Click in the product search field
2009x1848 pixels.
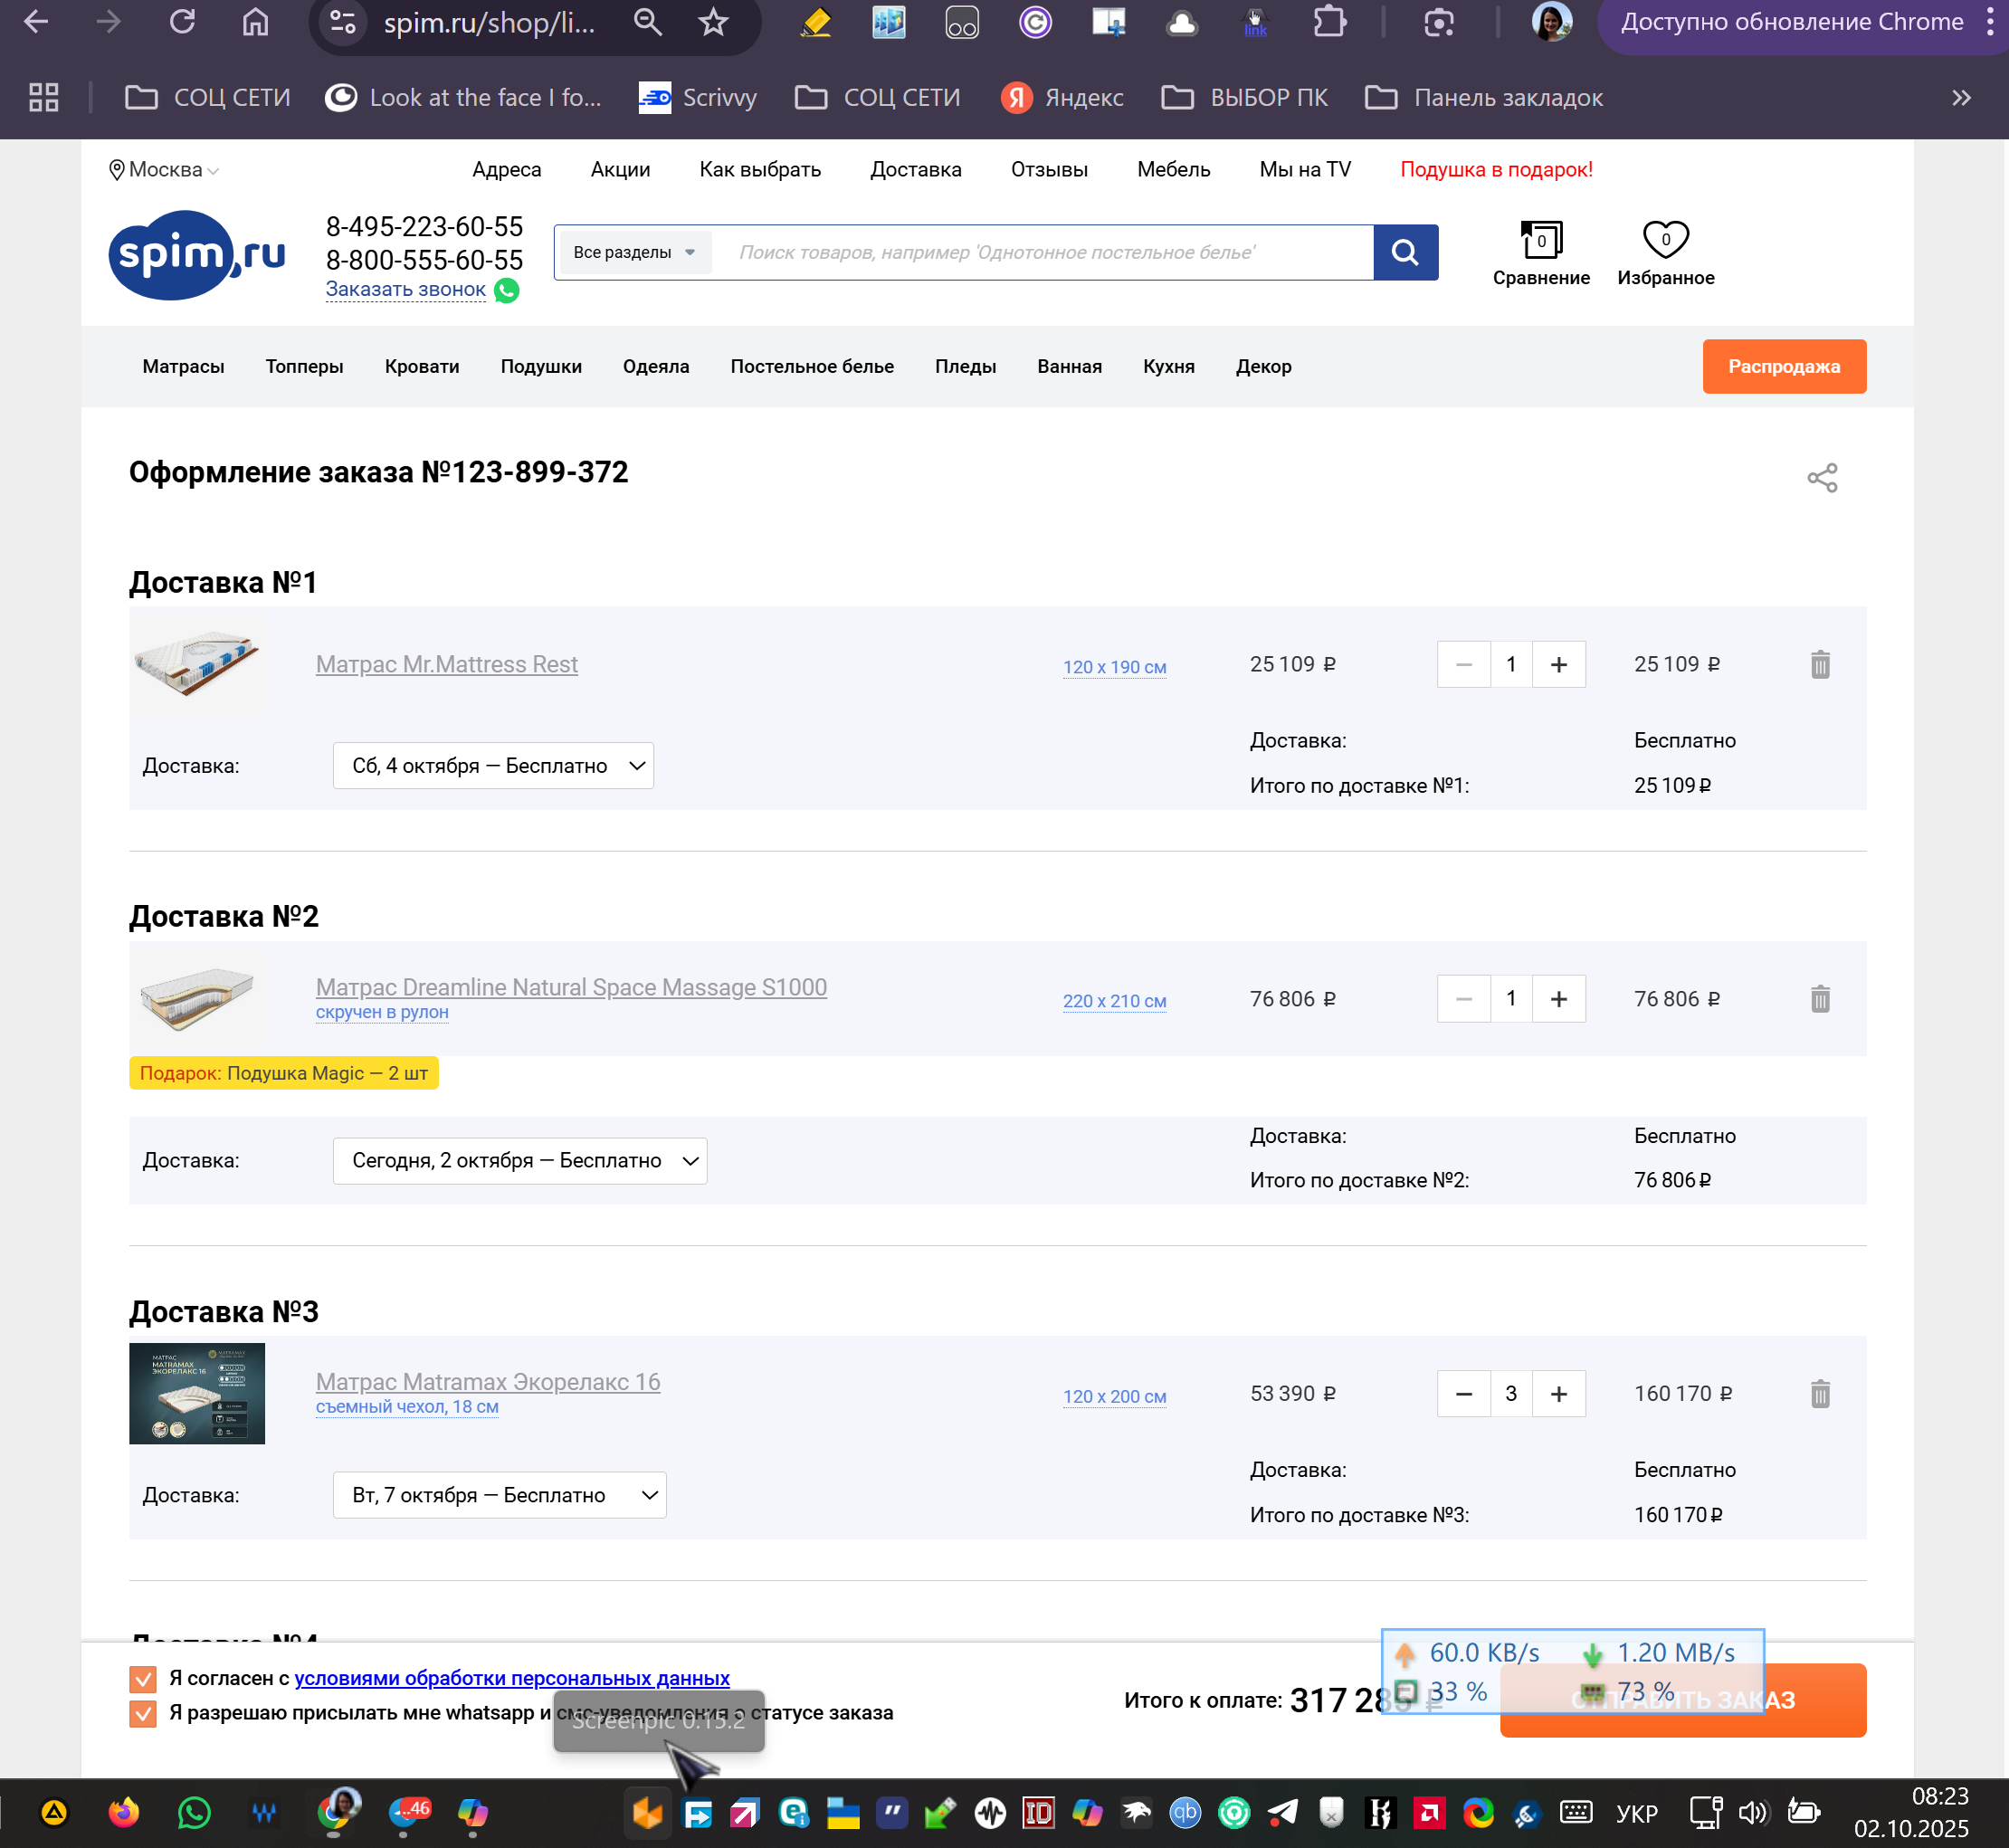(x=1040, y=252)
